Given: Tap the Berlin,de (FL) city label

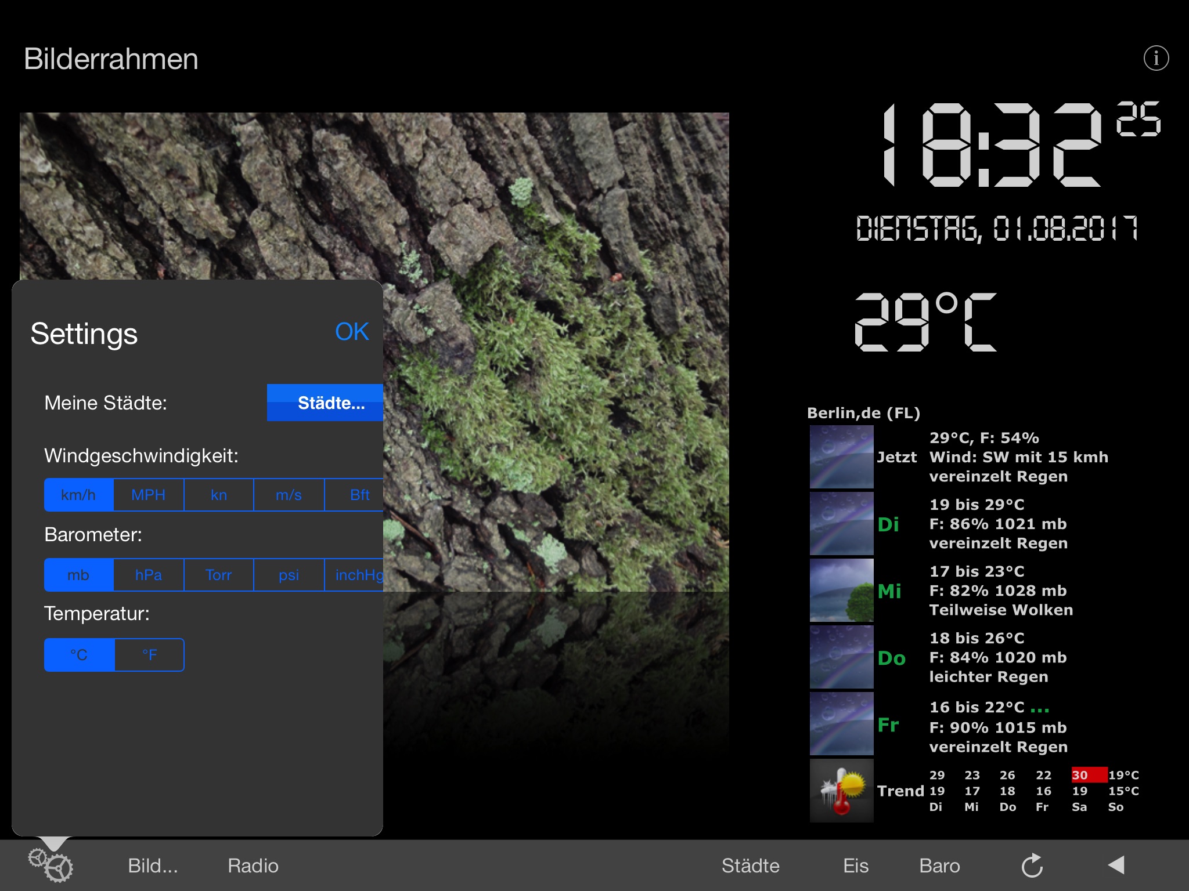Looking at the screenshot, I should 863,413.
